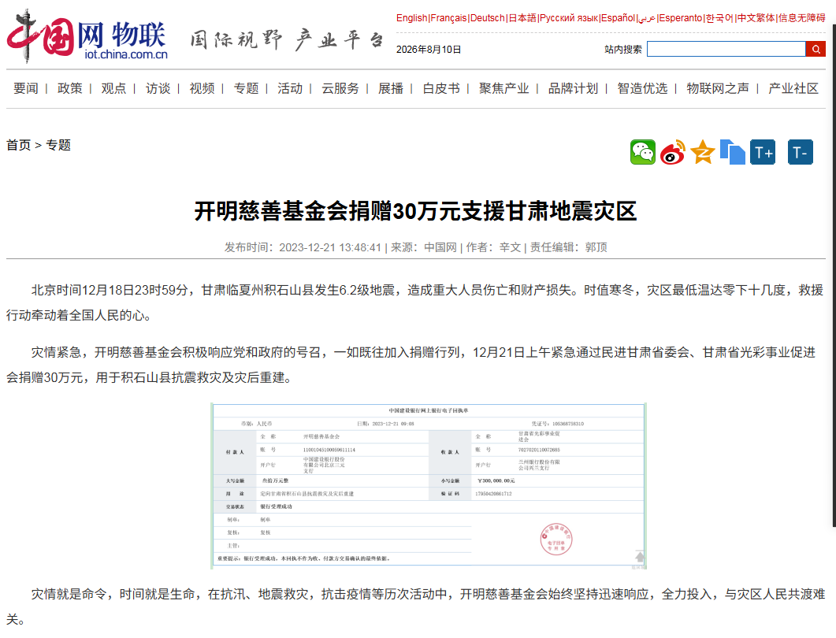Click the publish time 2023-12-21 13:48:41
Image resolution: width=836 pixels, height=638 pixels.
(x=330, y=247)
